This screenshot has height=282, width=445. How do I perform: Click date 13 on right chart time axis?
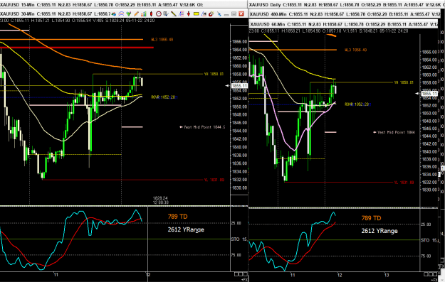coord(387,275)
